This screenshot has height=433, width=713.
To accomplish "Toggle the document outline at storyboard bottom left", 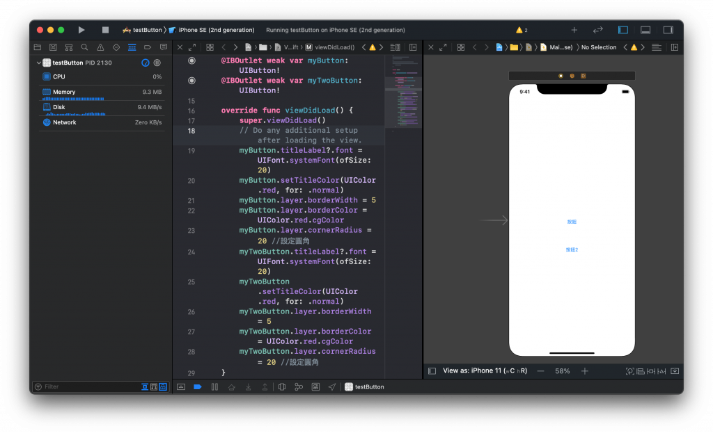I will 432,371.
